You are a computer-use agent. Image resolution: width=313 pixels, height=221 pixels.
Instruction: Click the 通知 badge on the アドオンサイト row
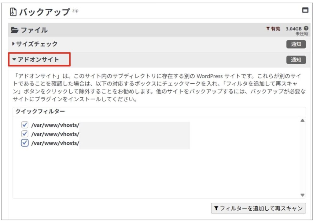click(296, 60)
